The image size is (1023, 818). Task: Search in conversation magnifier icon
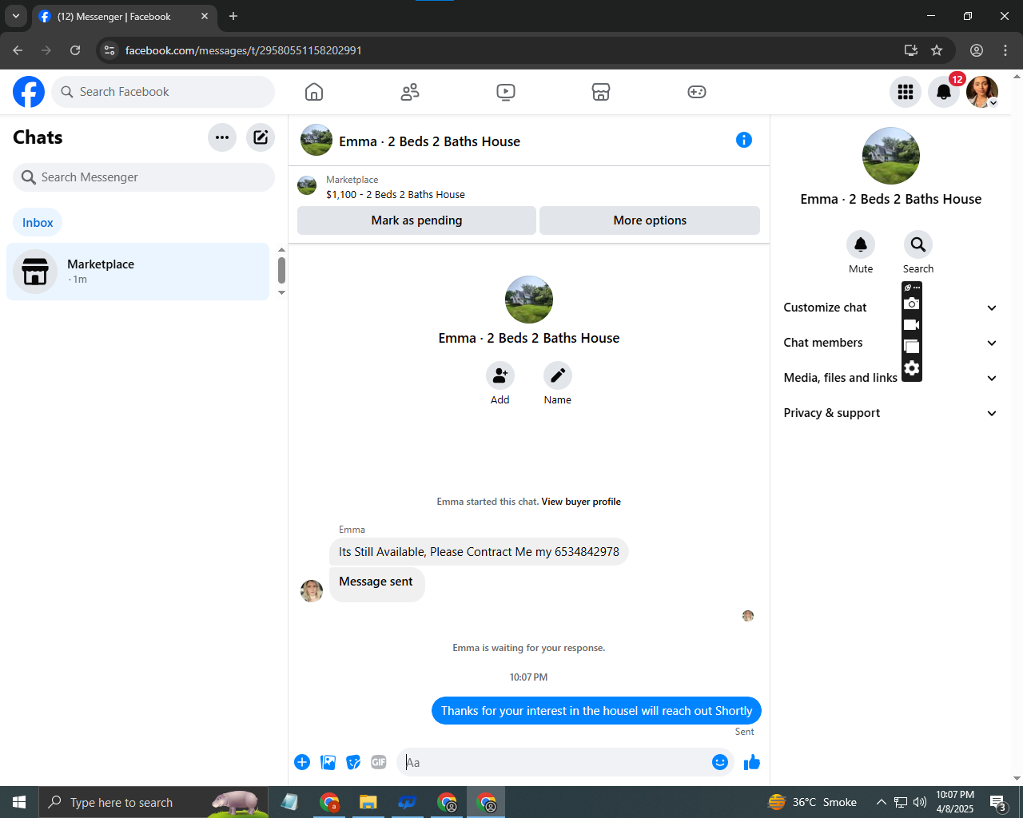click(918, 244)
